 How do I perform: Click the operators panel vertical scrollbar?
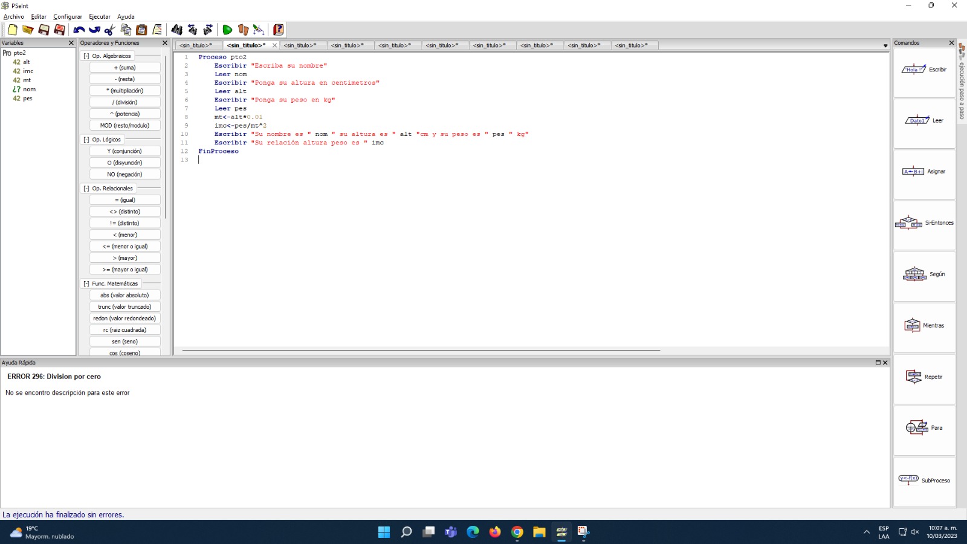pyautogui.click(x=166, y=138)
